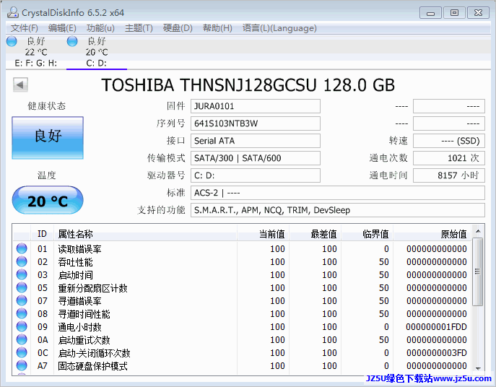Open the 语言(L)(Language) menu
This screenshot has height=387, width=496.
click(279, 28)
